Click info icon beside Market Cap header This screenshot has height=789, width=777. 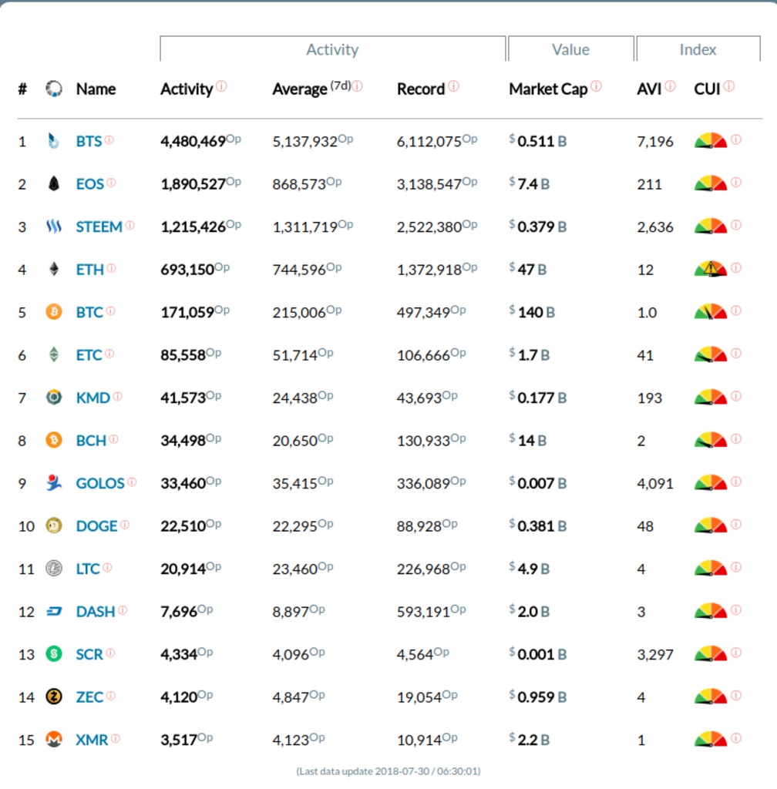pos(597,86)
